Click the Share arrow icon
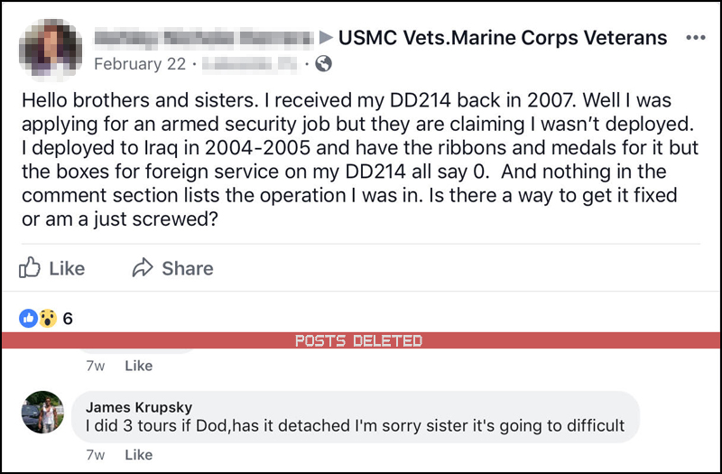Viewport: 722px width, 474px height. (x=143, y=268)
